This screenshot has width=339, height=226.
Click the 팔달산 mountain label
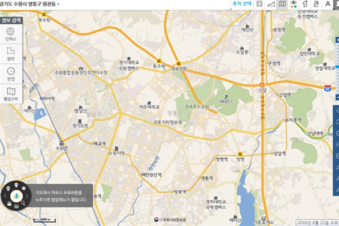point(80,111)
